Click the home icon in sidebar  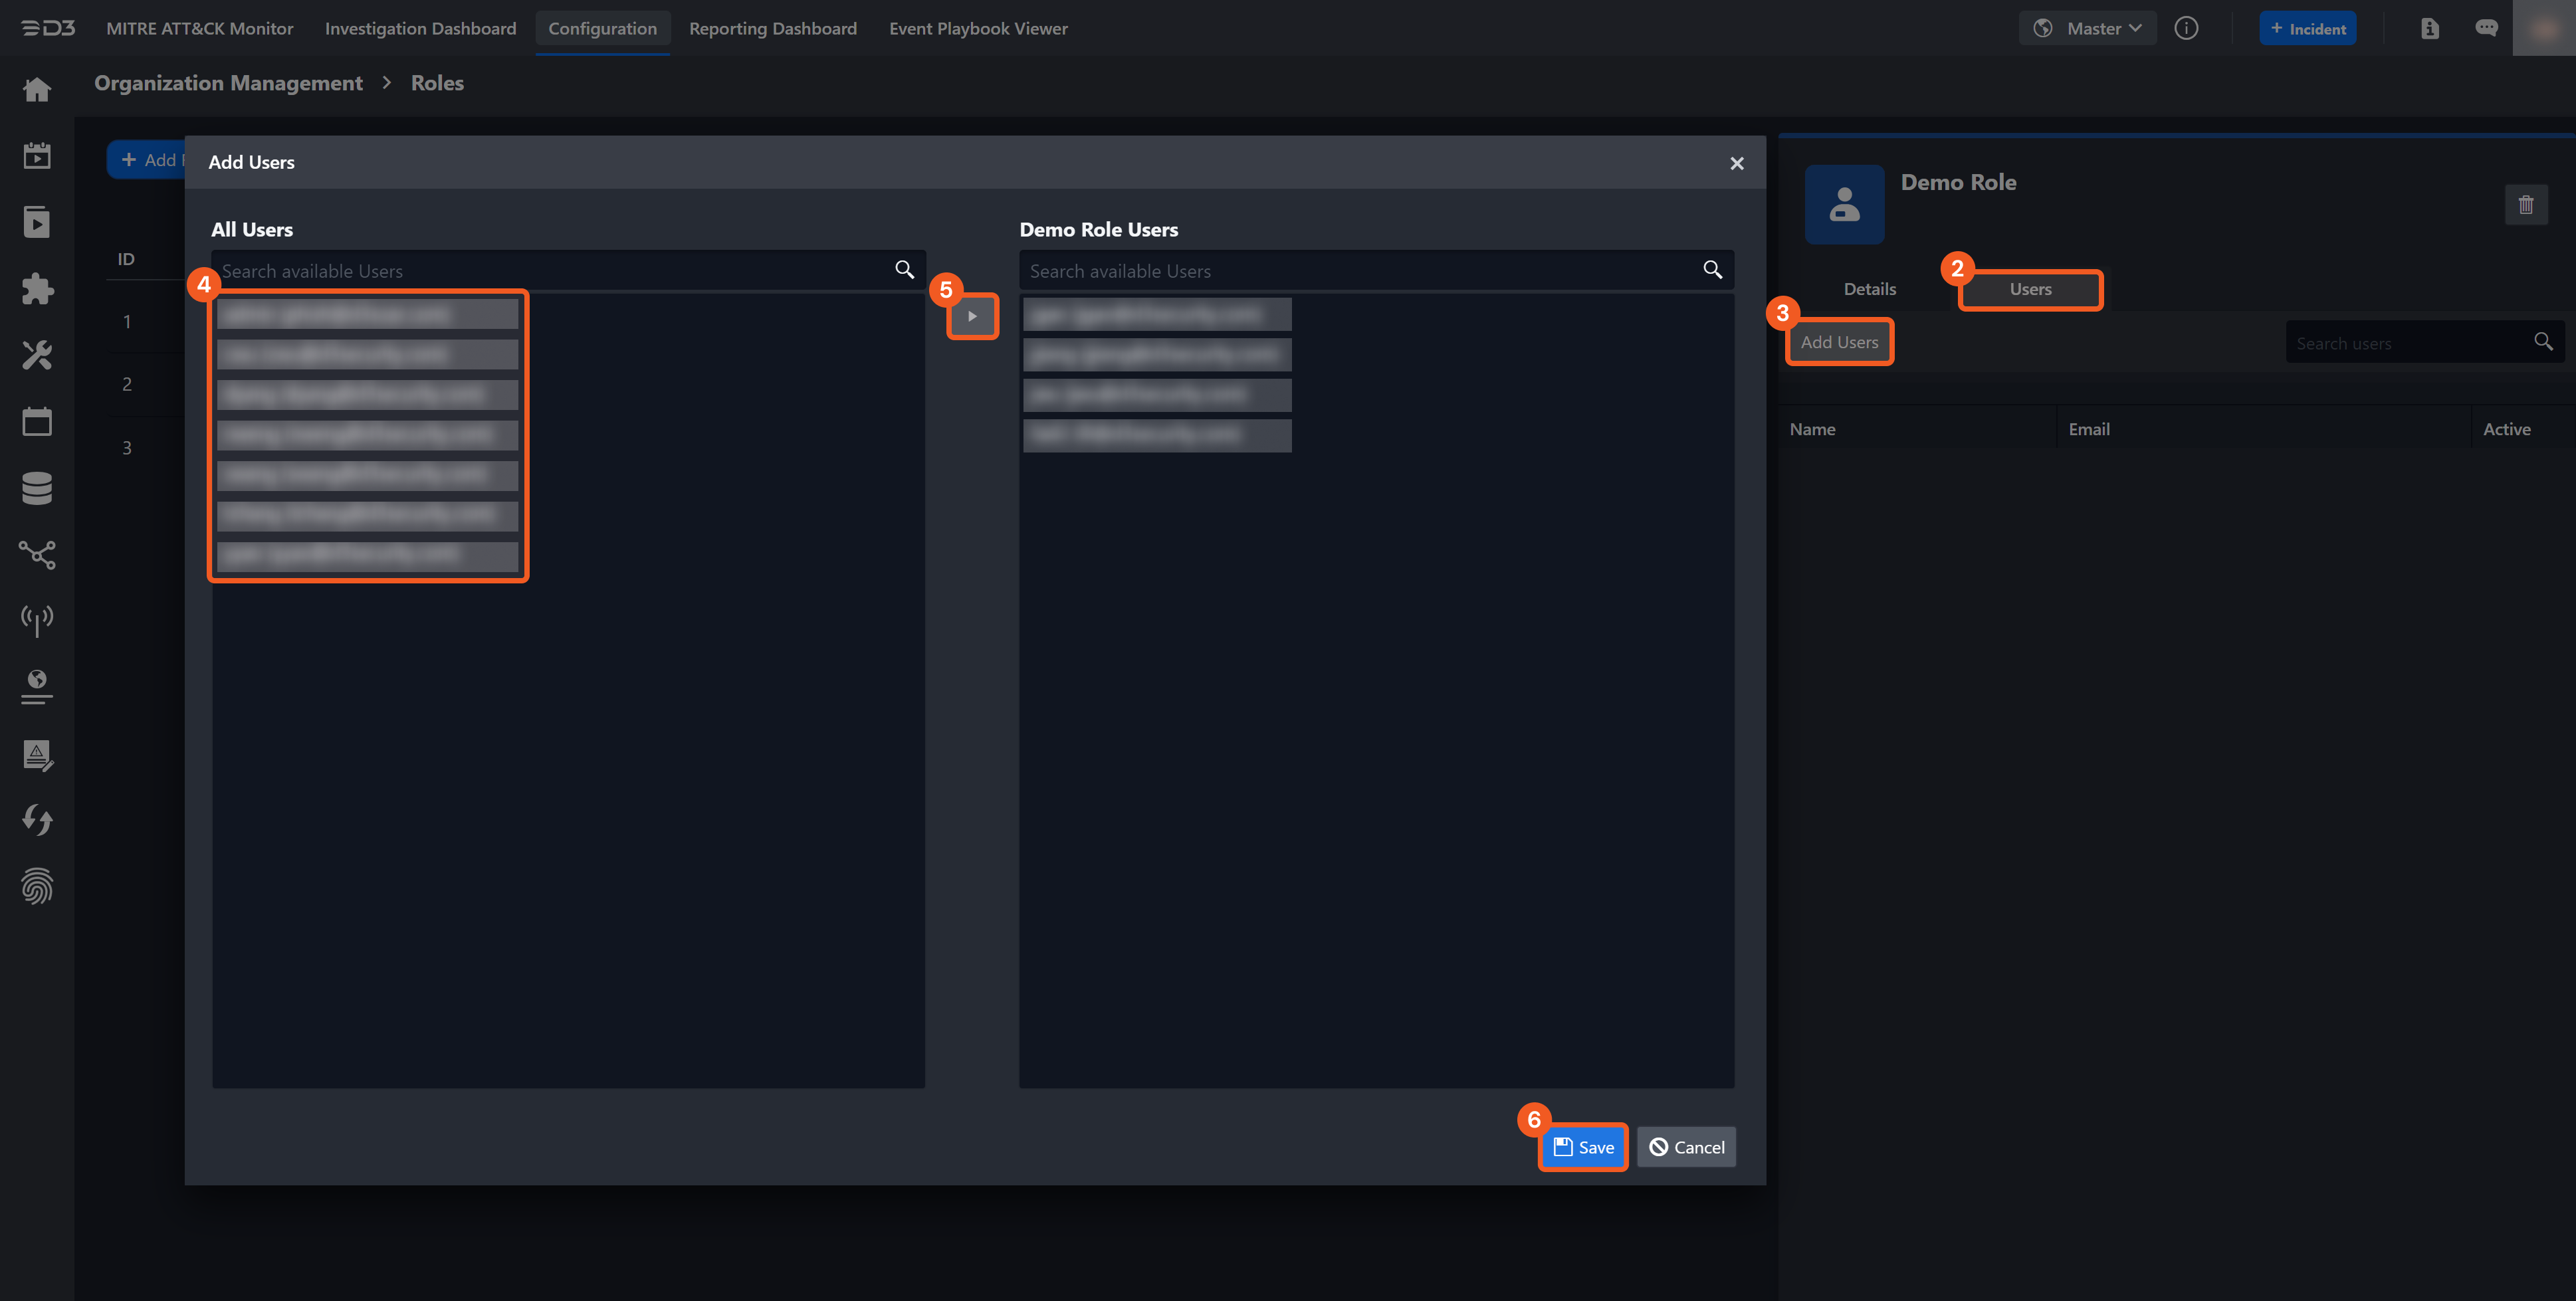pos(37,90)
